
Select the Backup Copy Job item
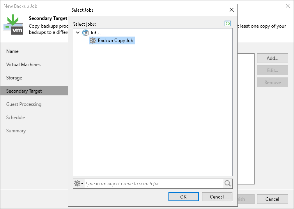point(112,40)
